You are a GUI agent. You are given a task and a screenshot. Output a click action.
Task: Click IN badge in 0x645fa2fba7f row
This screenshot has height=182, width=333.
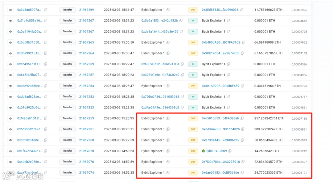point(193,75)
